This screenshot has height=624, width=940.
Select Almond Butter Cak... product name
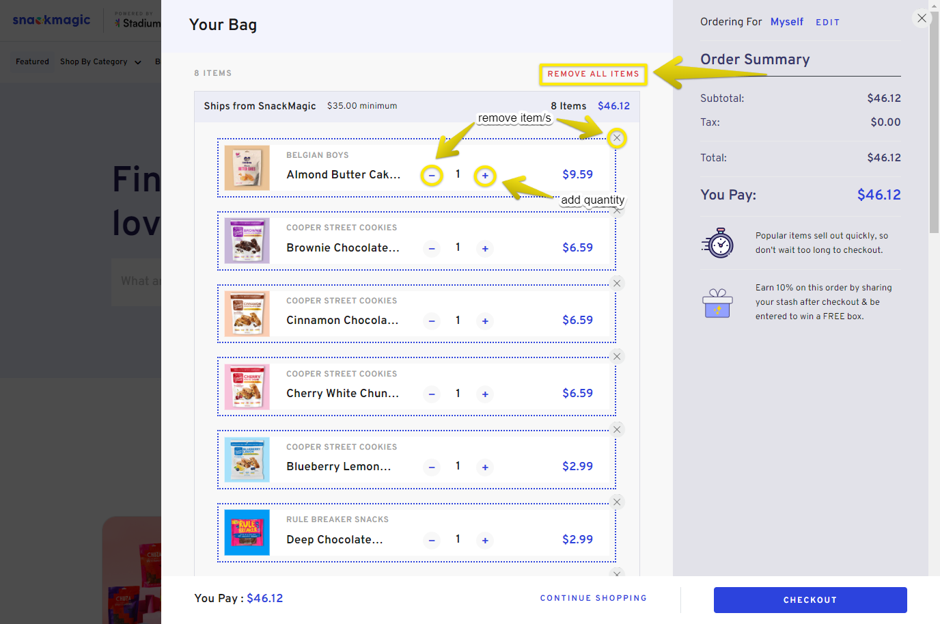344,175
